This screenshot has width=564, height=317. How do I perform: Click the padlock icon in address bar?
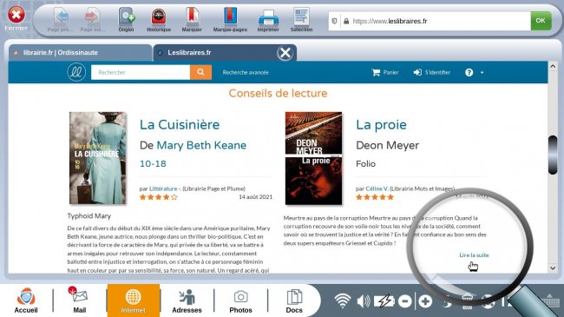coord(346,21)
